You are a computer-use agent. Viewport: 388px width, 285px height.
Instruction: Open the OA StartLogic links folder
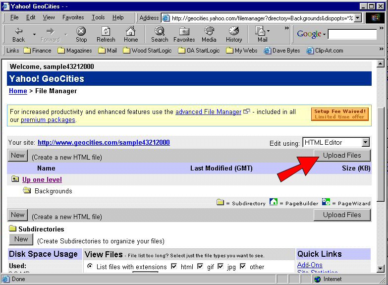199,51
